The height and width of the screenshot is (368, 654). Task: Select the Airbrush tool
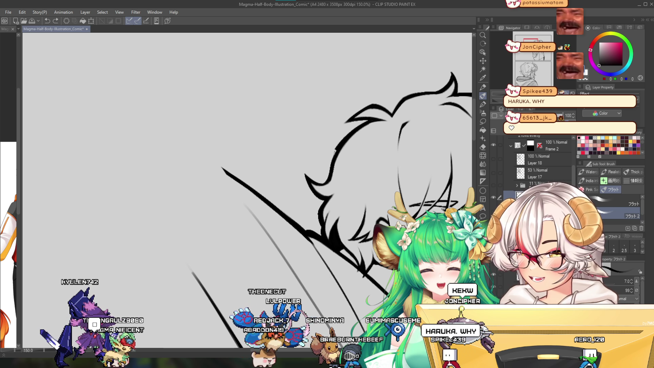pyautogui.click(x=483, y=113)
